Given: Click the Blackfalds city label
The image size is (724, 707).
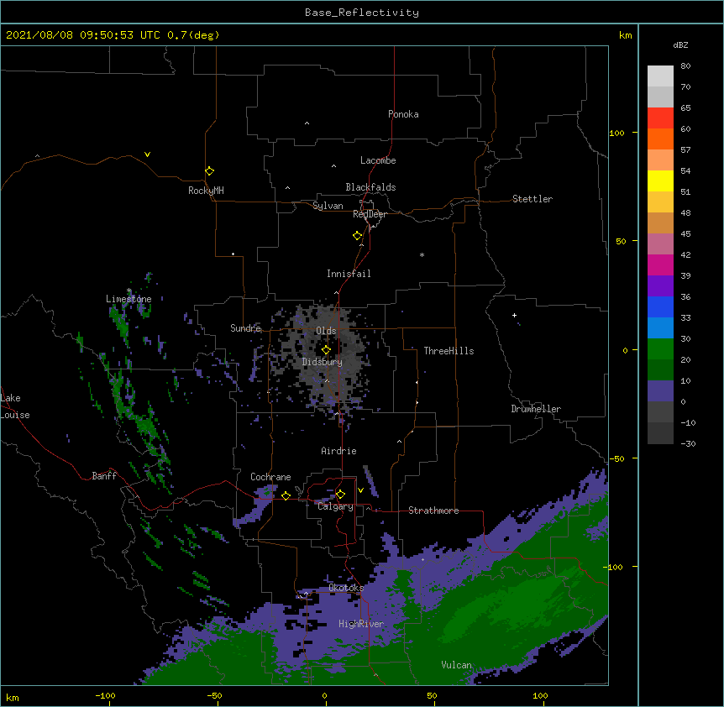Looking at the screenshot, I should 370,187.
